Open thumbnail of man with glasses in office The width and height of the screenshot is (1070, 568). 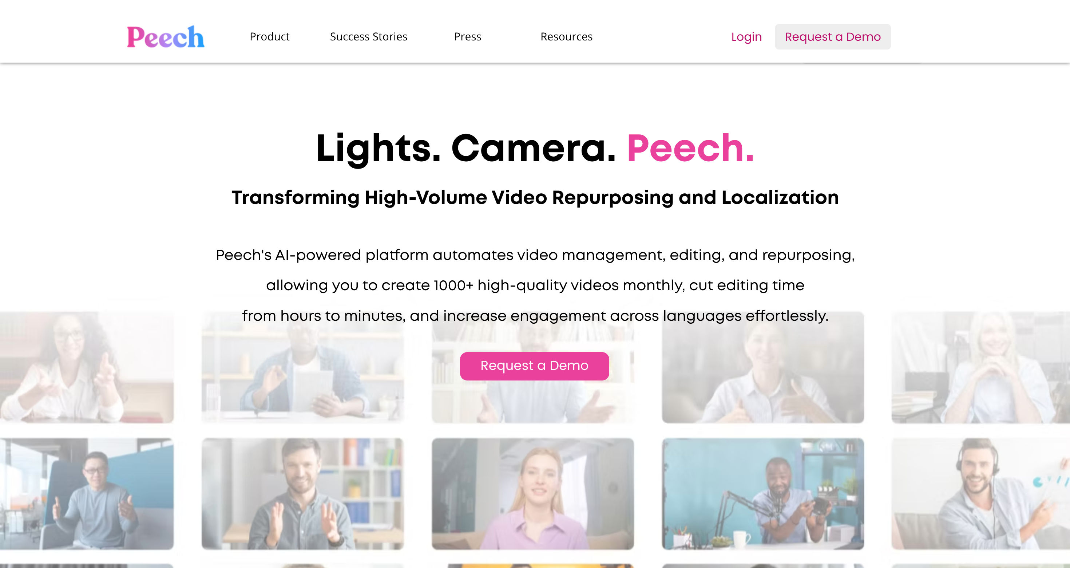(x=87, y=494)
